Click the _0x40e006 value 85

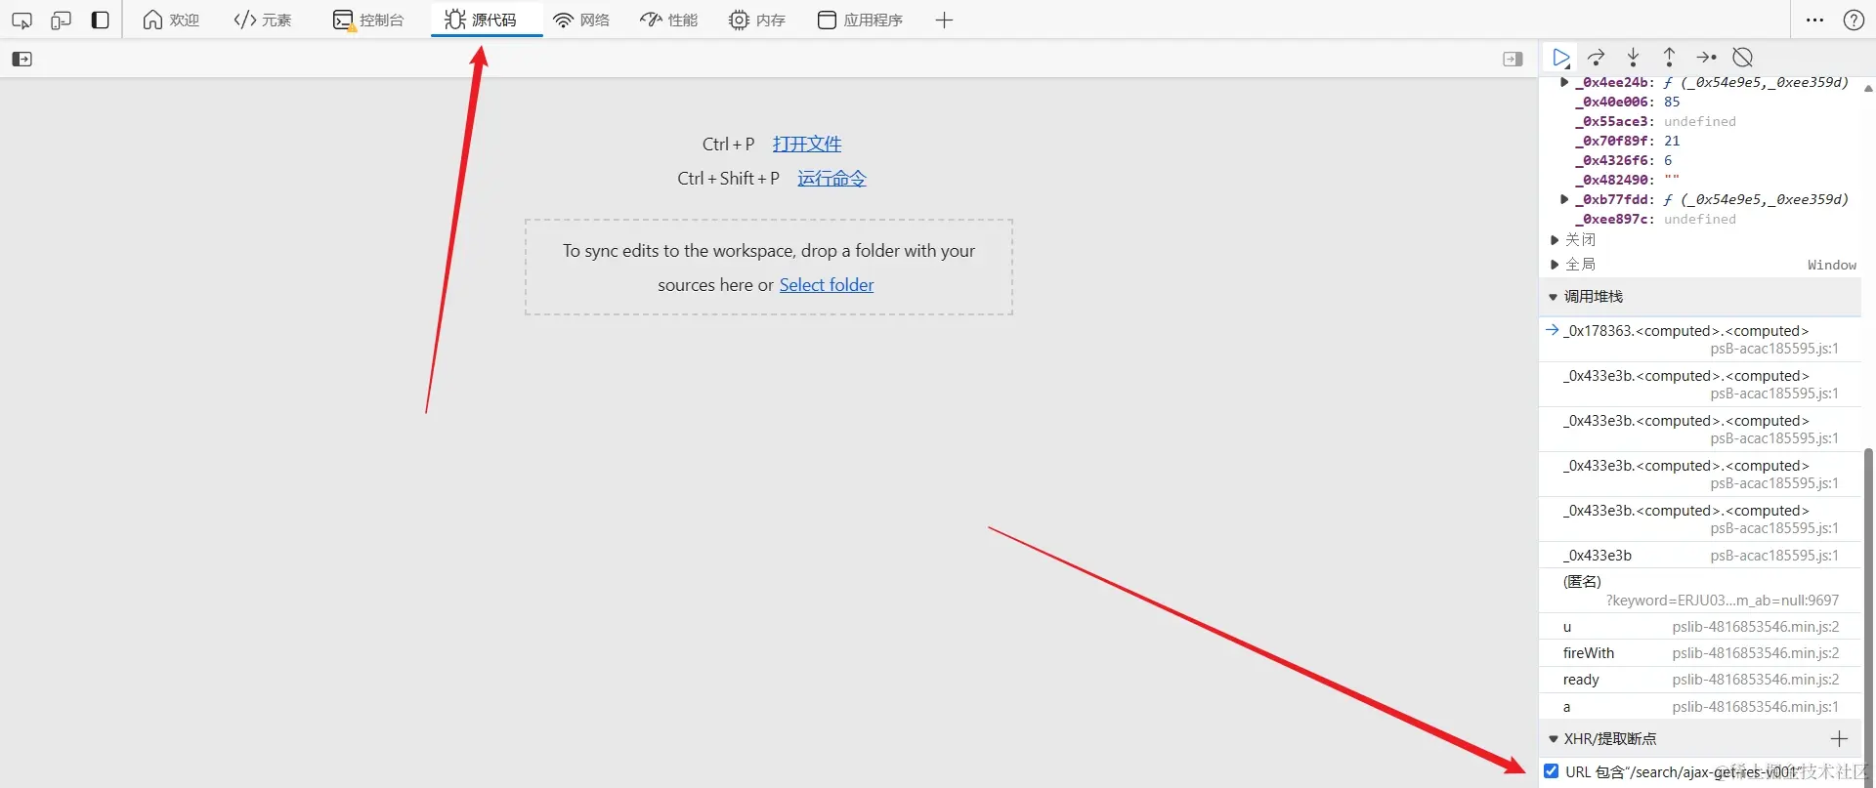(1672, 102)
